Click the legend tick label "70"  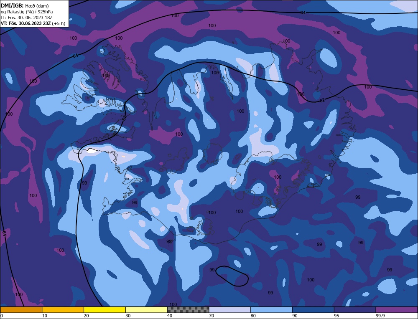(212, 316)
